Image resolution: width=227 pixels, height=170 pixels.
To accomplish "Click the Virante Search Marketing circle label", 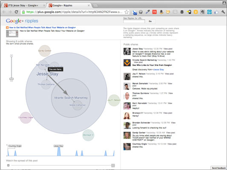I will [71, 98].
